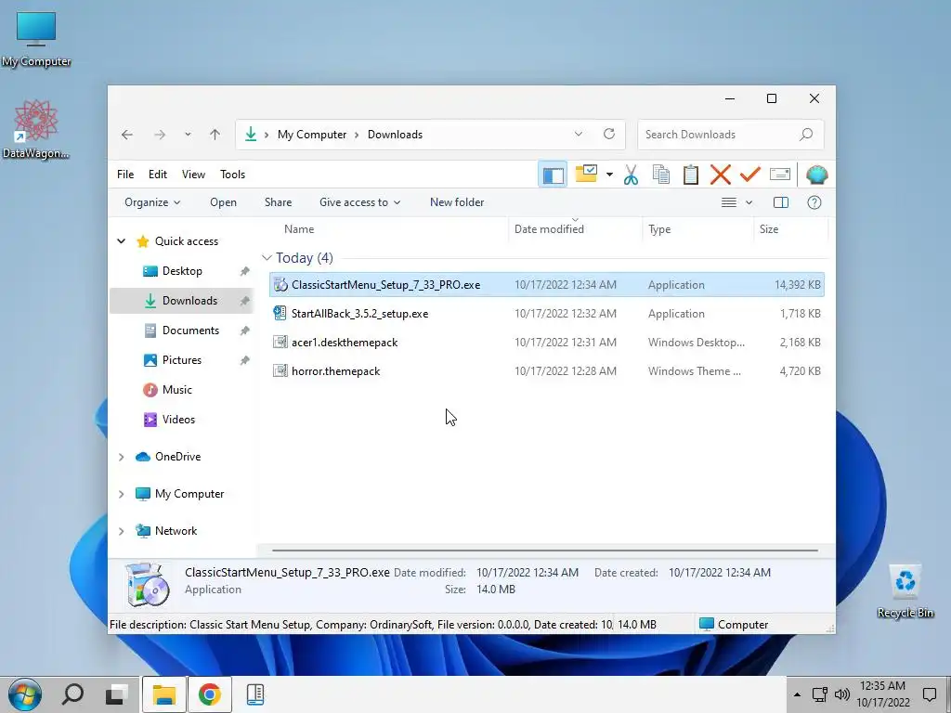The width and height of the screenshot is (951, 713).
Task: Click the Copy icon in toolbar
Action: tap(660, 175)
